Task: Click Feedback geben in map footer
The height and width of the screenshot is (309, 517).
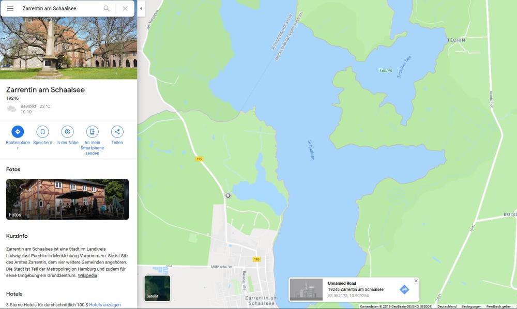Action: pyautogui.click(x=498, y=306)
